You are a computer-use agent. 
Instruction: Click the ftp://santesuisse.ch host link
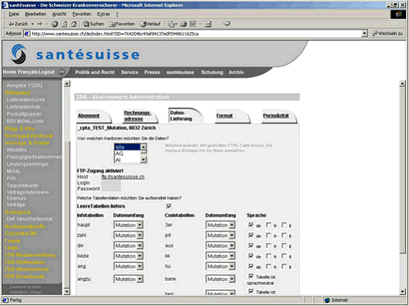point(123,177)
